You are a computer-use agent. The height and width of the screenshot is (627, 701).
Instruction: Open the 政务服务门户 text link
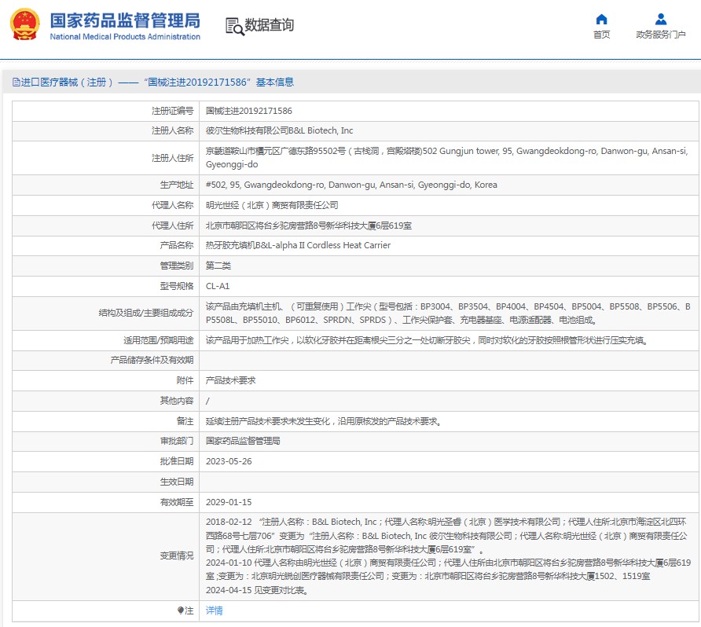tap(660, 35)
